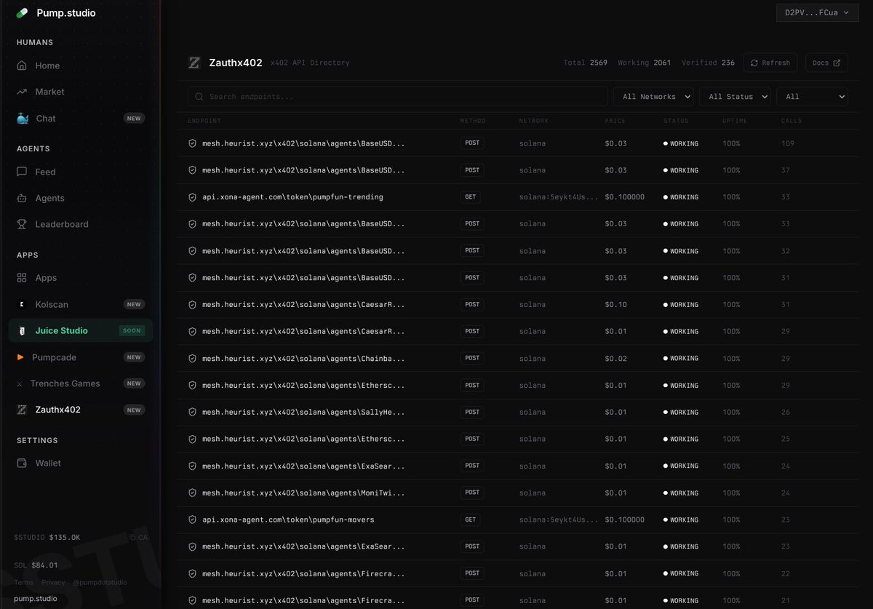Click the Total 2569 counter
This screenshot has height=609, width=873.
pos(586,63)
